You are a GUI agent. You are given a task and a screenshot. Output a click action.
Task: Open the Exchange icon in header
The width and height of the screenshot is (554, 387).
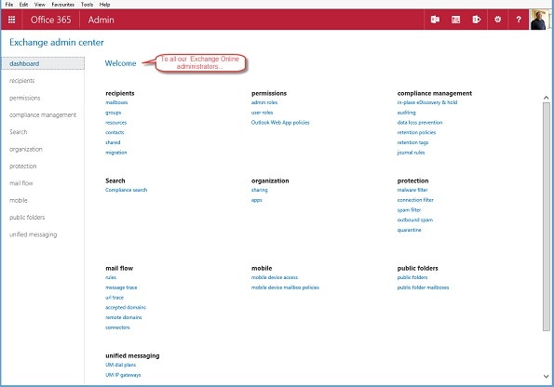click(x=477, y=20)
